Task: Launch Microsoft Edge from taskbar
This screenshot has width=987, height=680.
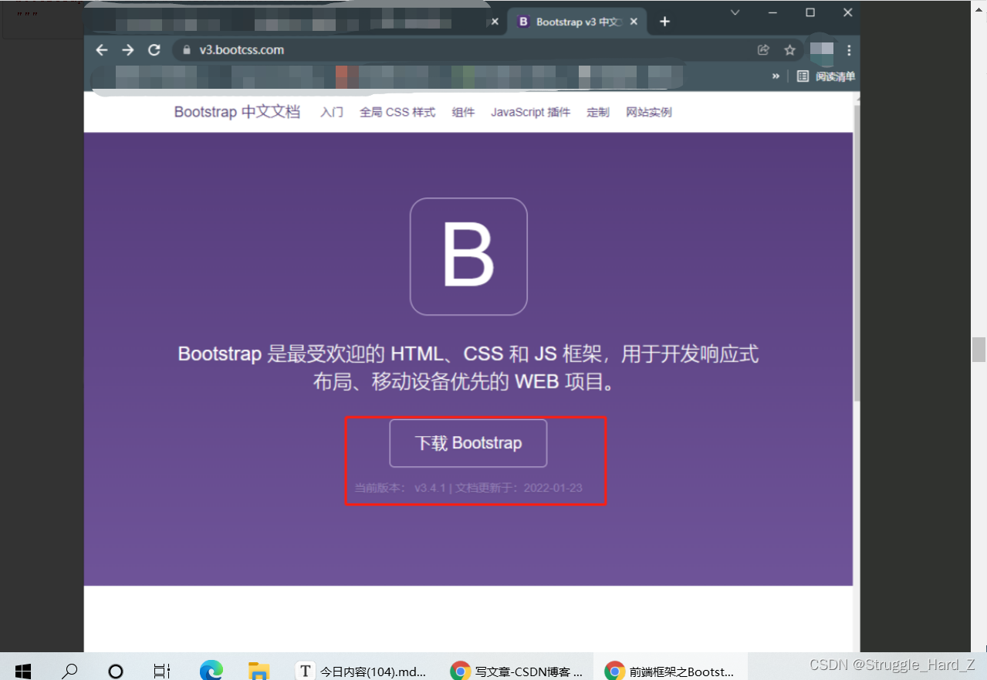Action: 211,671
